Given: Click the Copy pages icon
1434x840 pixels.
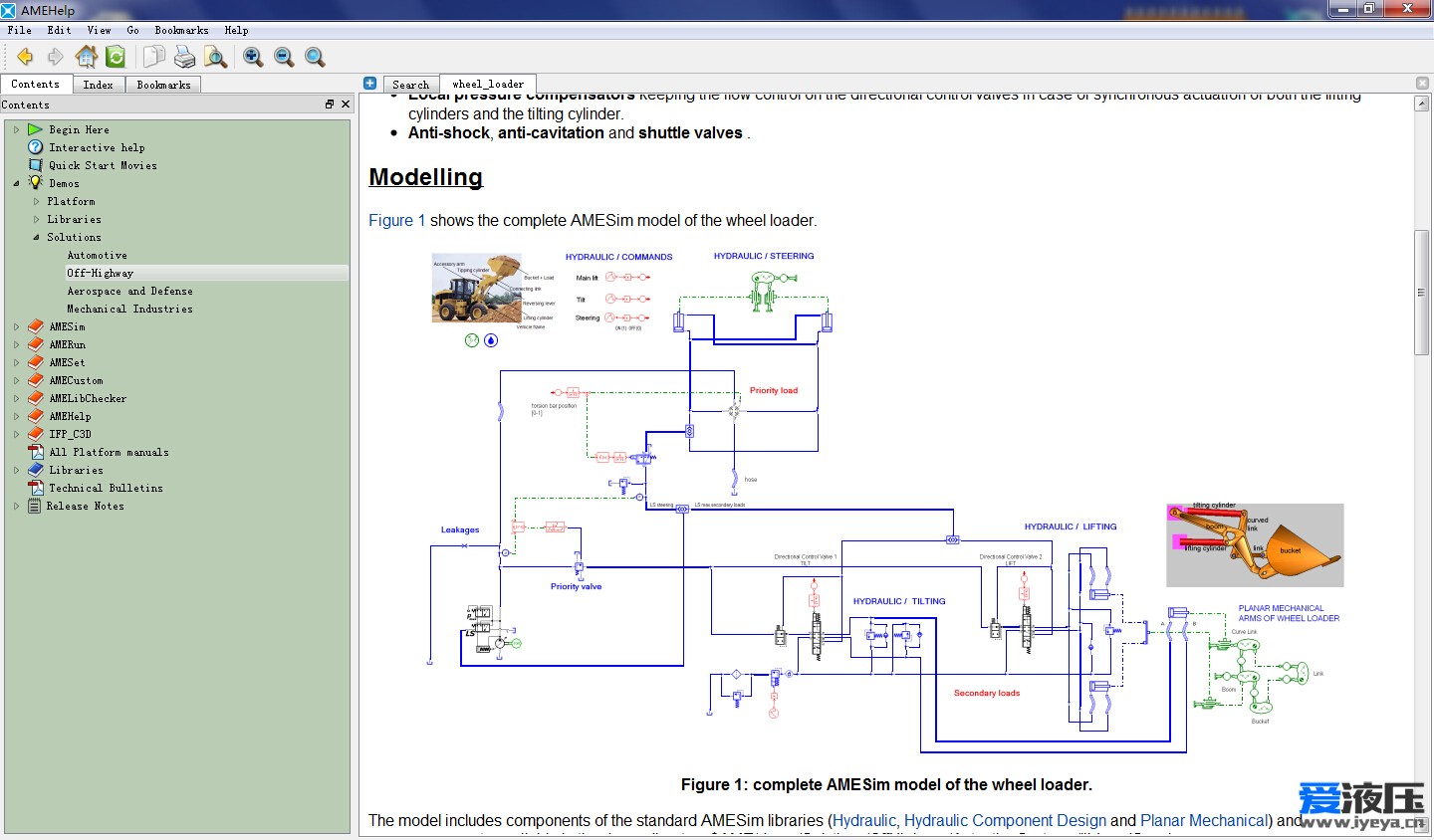Looking at the screenshot, I should (153, 57).
